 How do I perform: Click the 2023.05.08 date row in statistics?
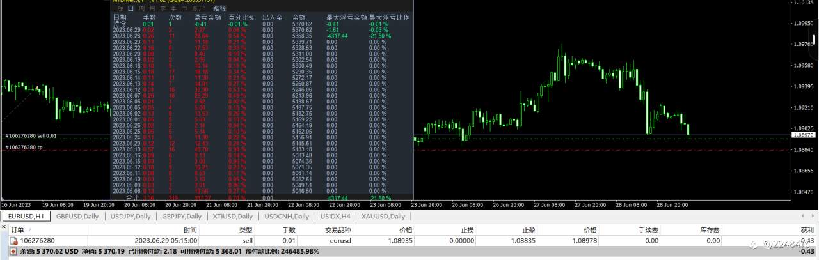[262, 191]
